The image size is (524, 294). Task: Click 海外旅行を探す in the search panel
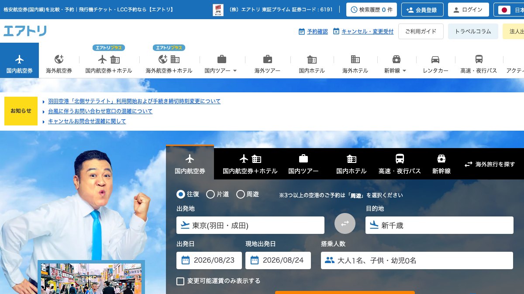(490, 164)
